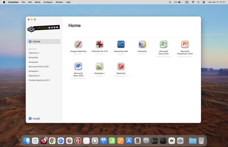Image resolution: width=228 pixels, height=147 pixels.
Task: Open the Trash in the dock
Action: (x=201, y=141)
